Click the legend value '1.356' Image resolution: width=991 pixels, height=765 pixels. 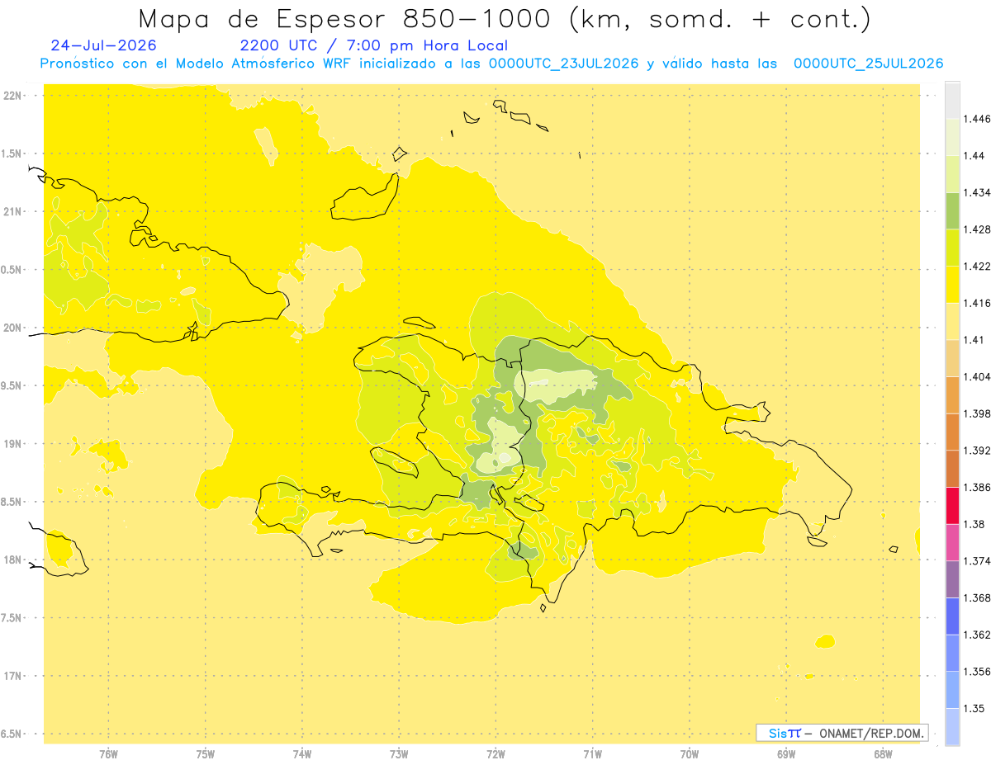(977, 672)
